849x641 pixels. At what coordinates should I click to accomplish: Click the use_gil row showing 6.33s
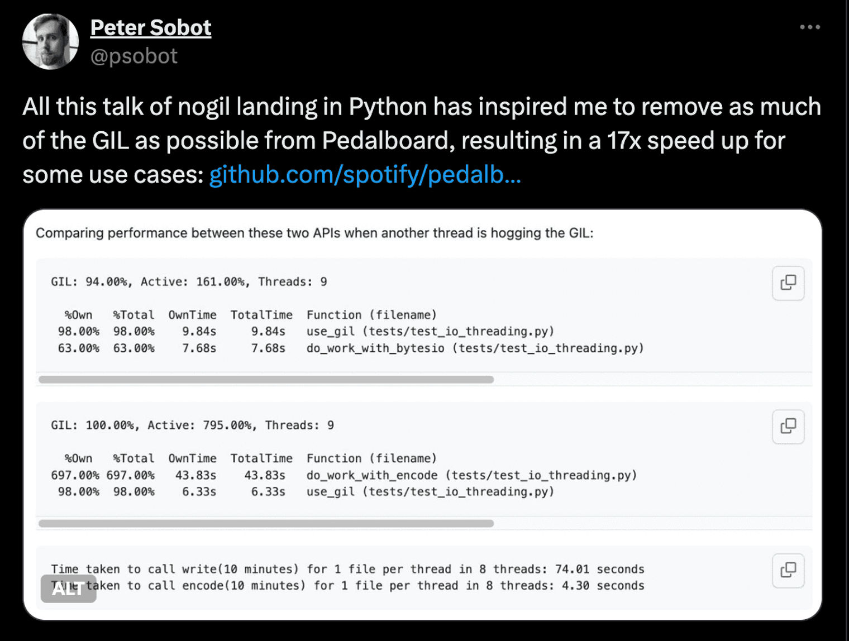(x=306, y=492)
